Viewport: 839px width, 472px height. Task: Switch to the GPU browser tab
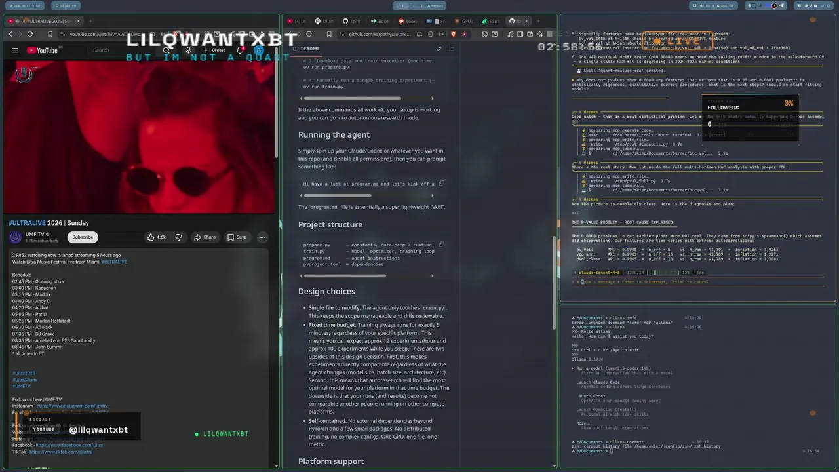[464, 21]
